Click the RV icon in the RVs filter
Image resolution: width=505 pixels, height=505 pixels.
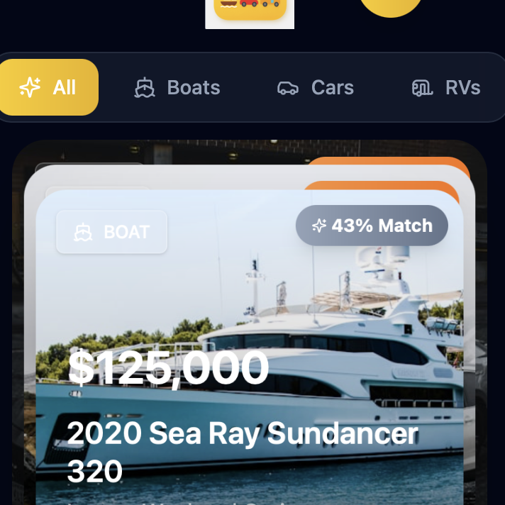point(423,88)
